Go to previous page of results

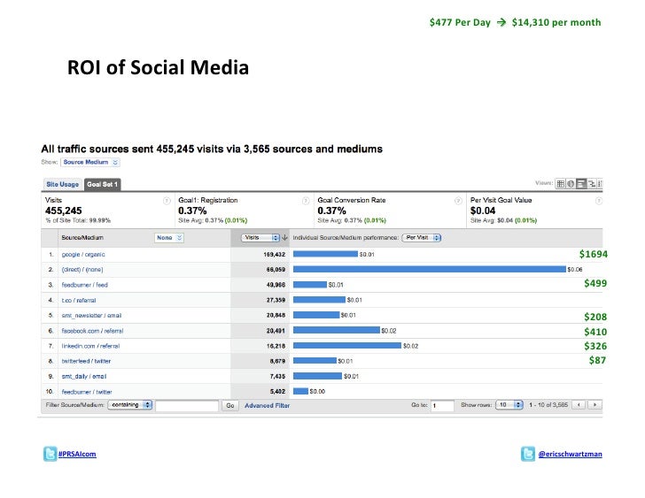point(579,404)
